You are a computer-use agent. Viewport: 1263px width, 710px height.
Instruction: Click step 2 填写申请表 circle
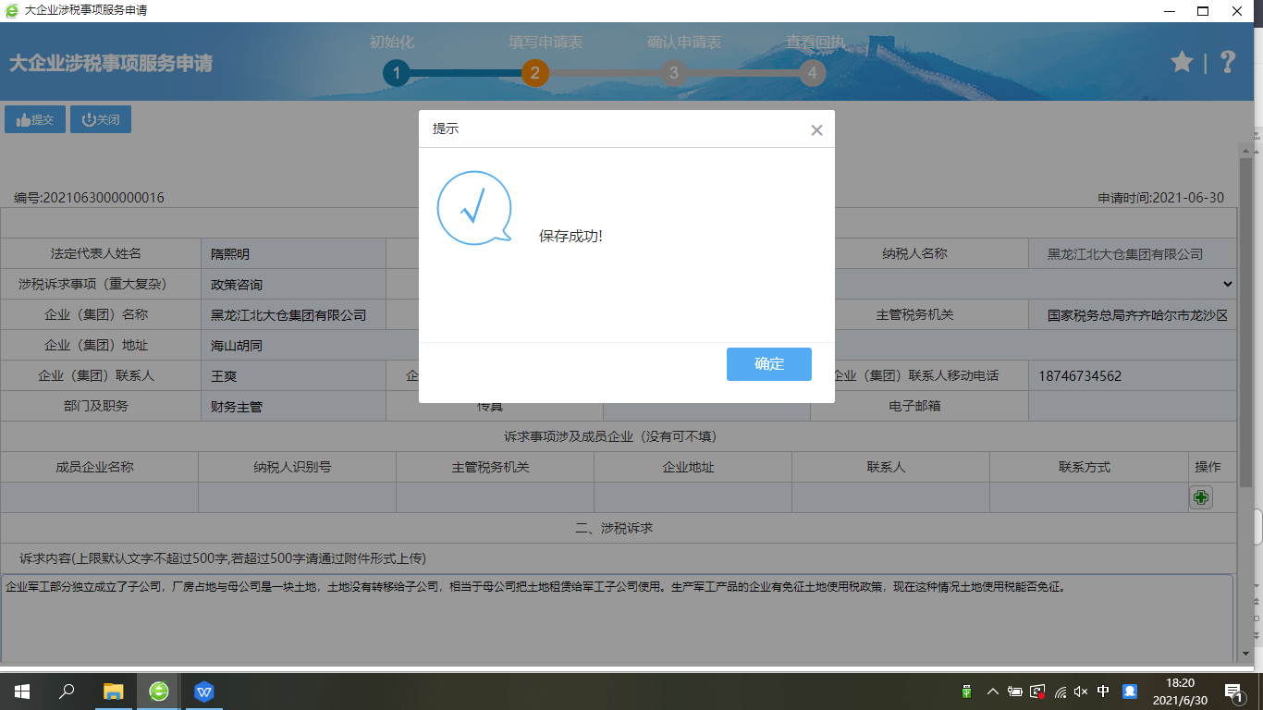pos(534,73)
